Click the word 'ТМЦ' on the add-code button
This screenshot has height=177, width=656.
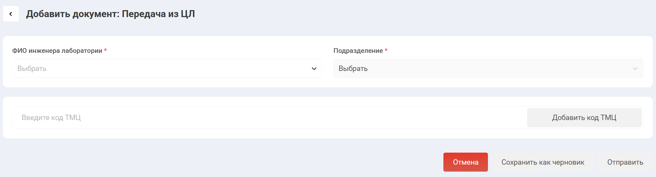(x=609, y=118)
